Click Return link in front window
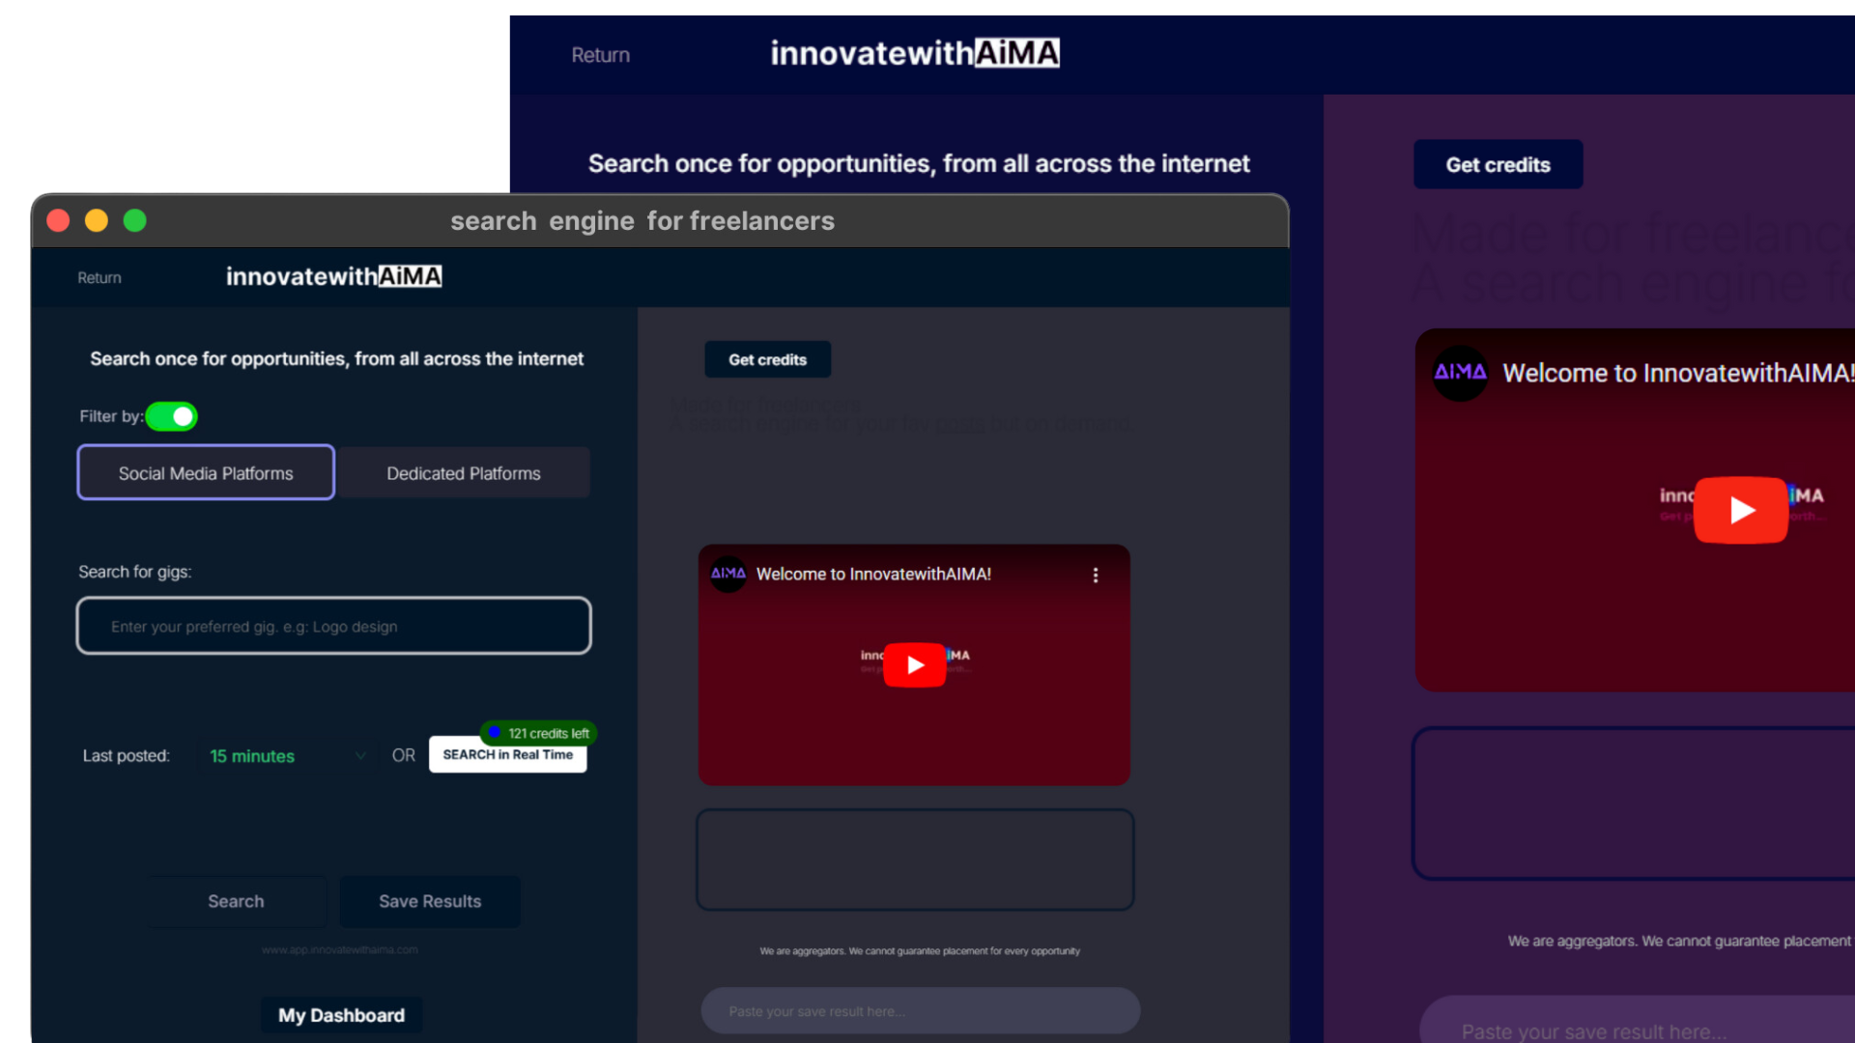Image resolution: width=1855 pixels, height=1043 pixels. tap(100, 278)
